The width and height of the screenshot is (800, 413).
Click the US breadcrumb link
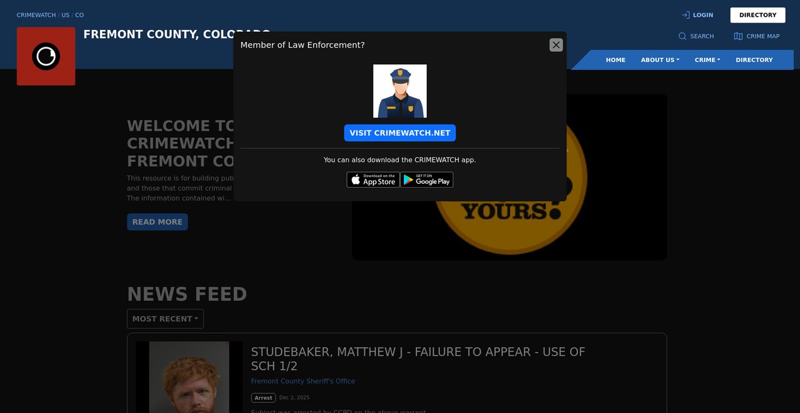[x=65, y=15]
